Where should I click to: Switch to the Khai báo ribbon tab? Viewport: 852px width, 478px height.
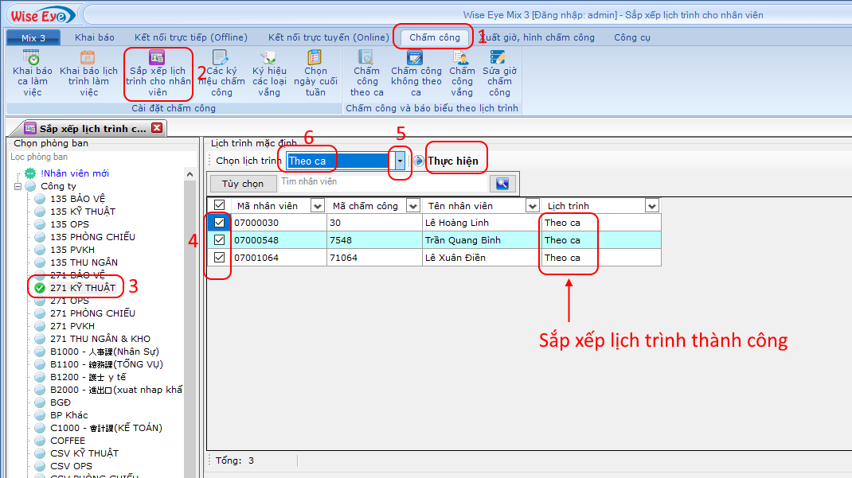pos(95,37)
